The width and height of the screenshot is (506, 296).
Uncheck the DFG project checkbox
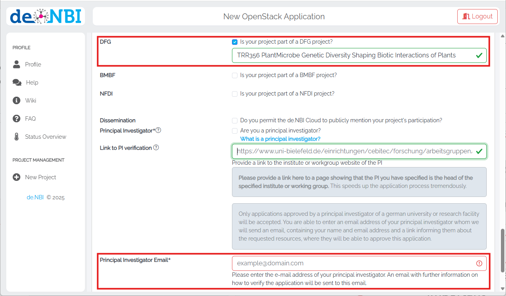[235, 42]
